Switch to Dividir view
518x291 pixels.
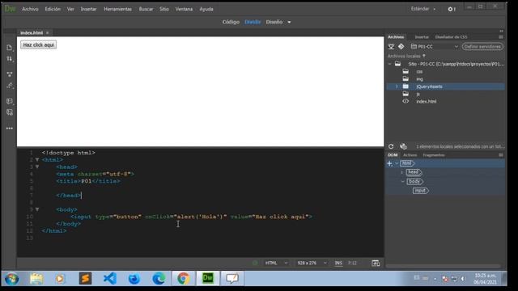[x=253, y=22]
